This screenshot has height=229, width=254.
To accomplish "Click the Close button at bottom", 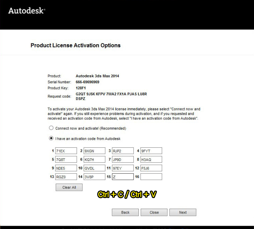I will pyautogui.click(x=154, y=212).
